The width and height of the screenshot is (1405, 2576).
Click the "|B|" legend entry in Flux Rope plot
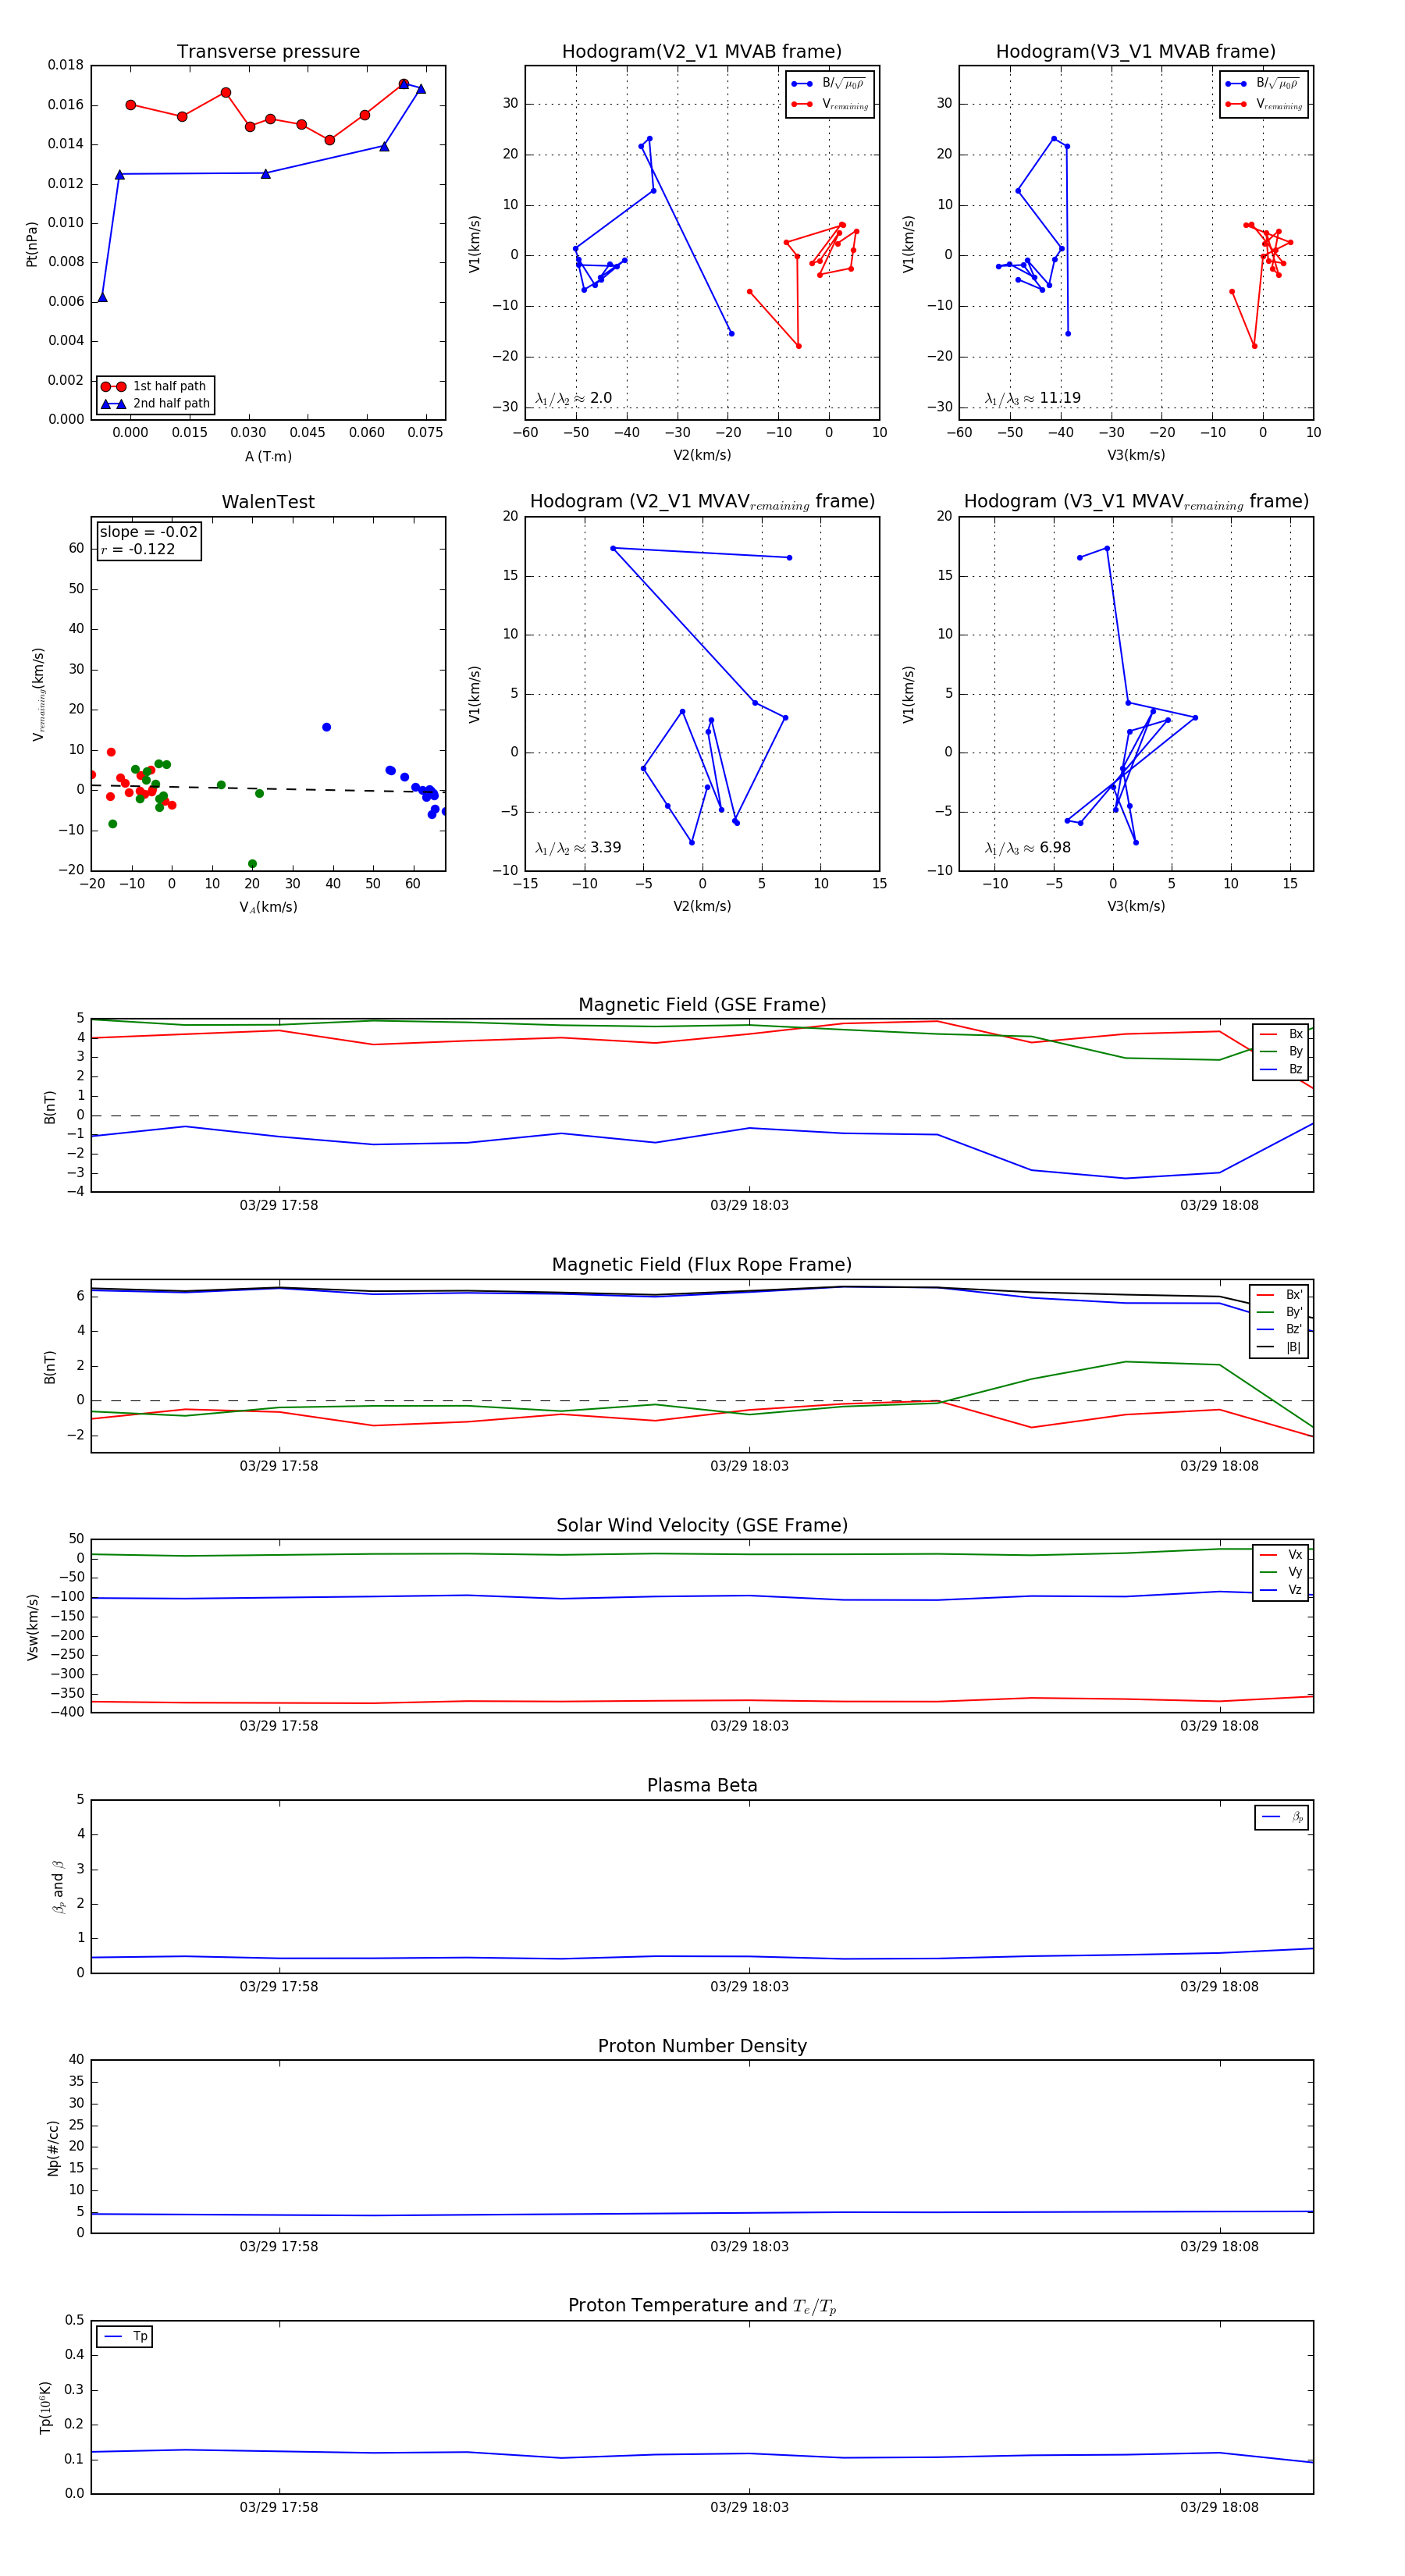pos(1280,1347)
